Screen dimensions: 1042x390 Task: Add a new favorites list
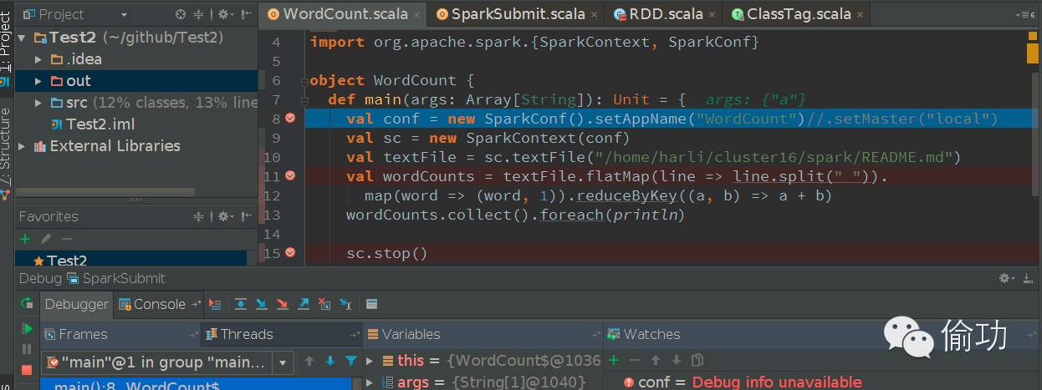pos(25,239)
